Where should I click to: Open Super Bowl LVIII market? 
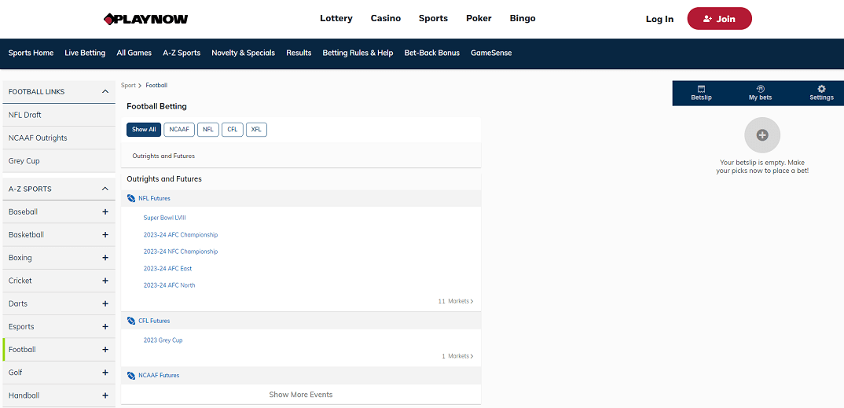[165, 218]
